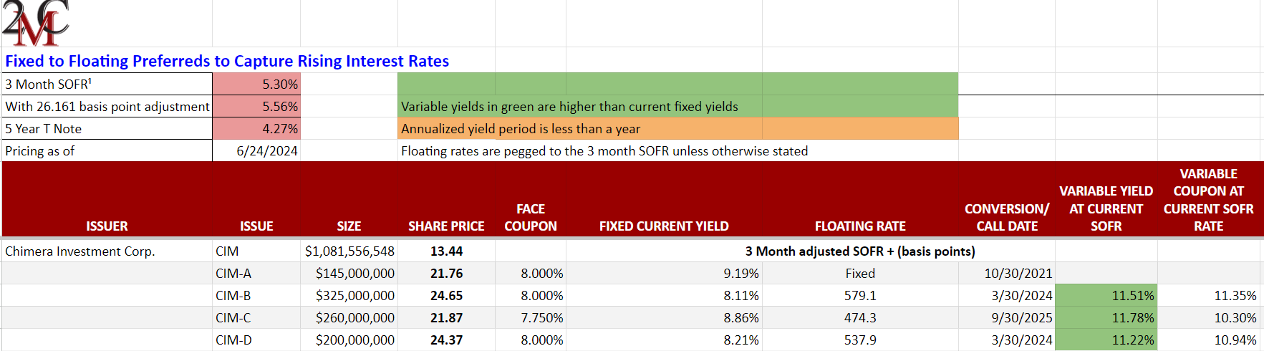Click the CIM-C share price 21.87
Viewport: 1264px width, 351px height.
click(x=446, y=318)
